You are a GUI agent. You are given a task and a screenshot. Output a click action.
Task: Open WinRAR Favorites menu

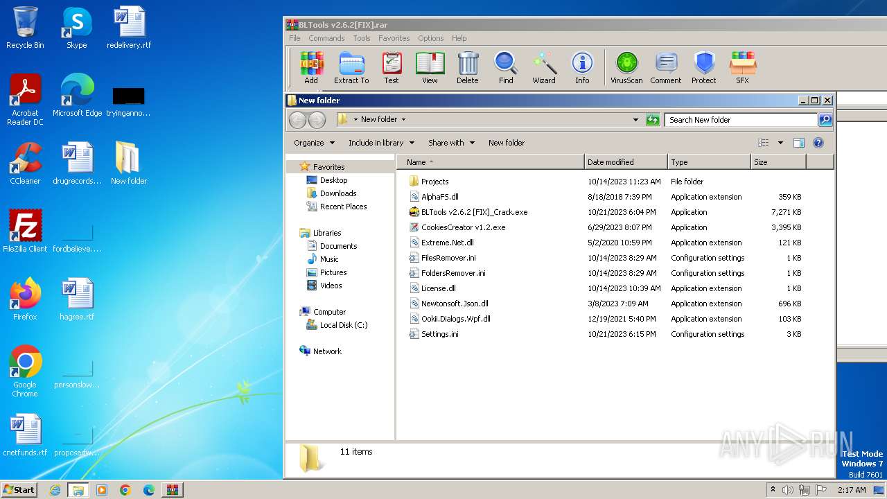pos(394,38)
